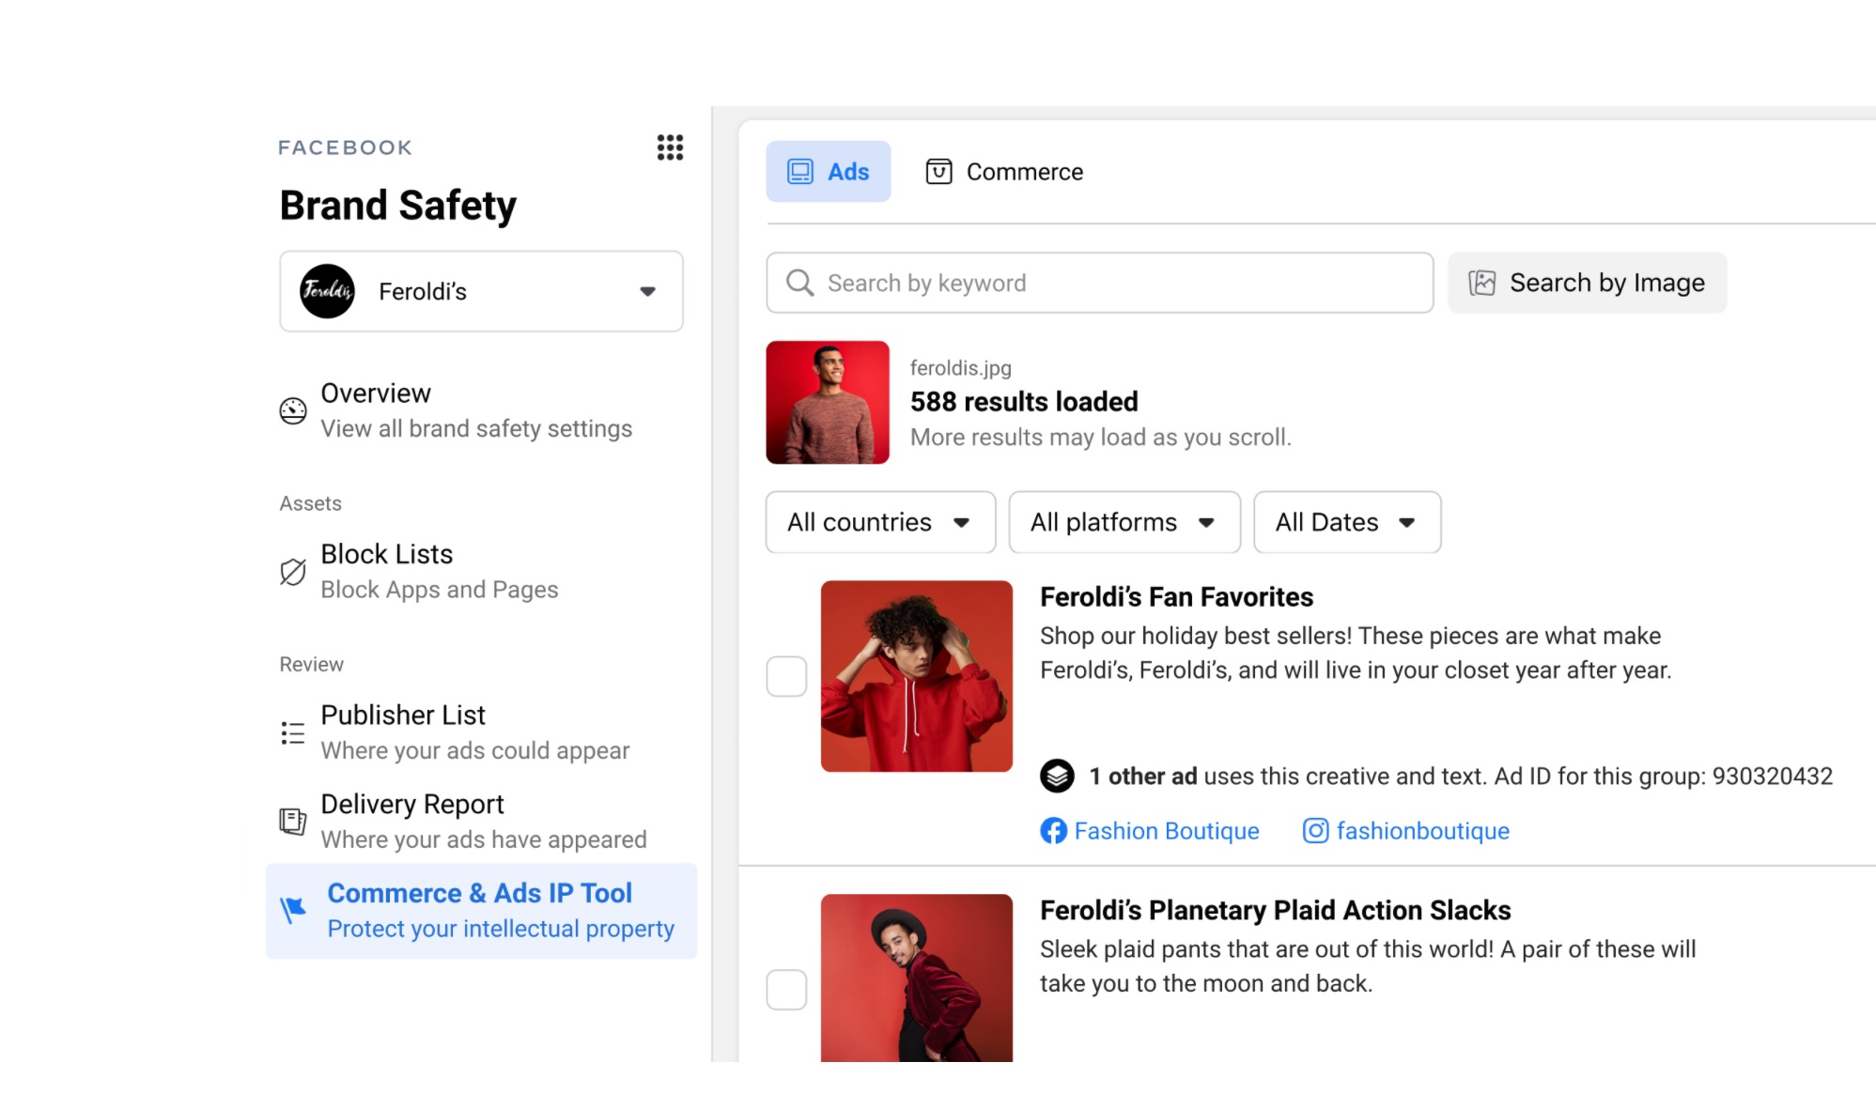Image resolution: width=1876 pixels, height=1093 pixels.
Task: Click the Ads tab monitor icon
Action: pos(800,172)
